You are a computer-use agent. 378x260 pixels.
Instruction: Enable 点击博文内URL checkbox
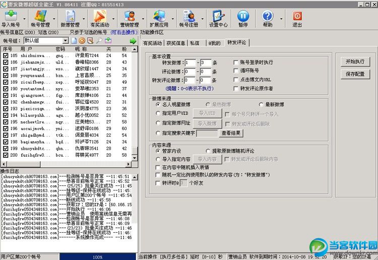click(x=236, y=80)
